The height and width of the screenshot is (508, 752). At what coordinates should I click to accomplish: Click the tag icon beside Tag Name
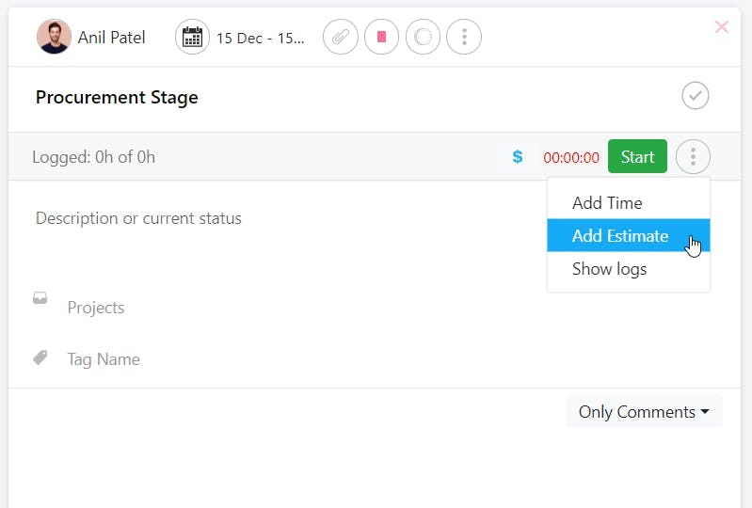(x=40, y=358)
